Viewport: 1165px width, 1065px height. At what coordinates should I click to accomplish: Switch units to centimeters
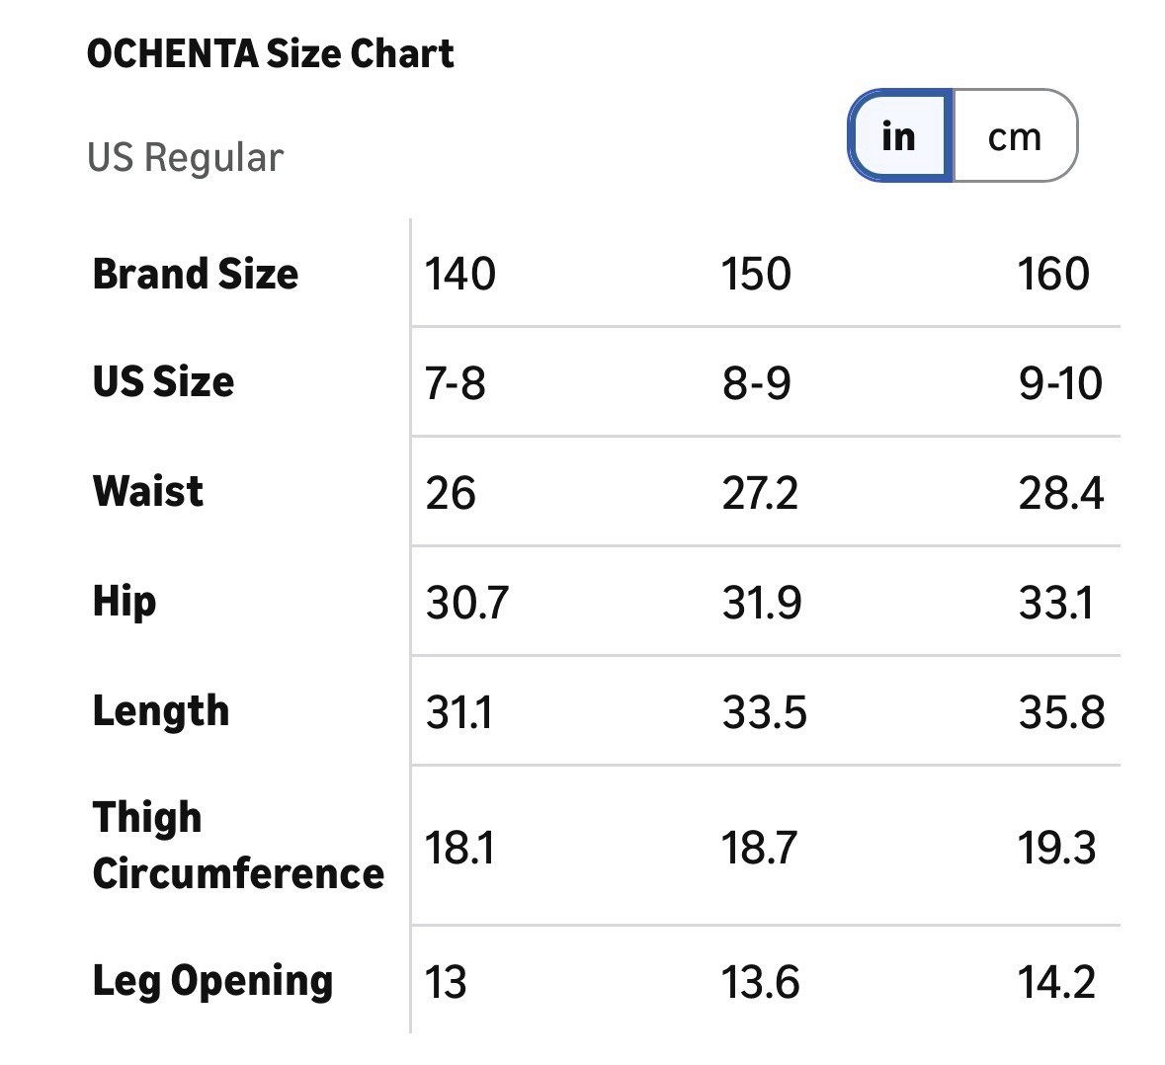point(1015,136)
